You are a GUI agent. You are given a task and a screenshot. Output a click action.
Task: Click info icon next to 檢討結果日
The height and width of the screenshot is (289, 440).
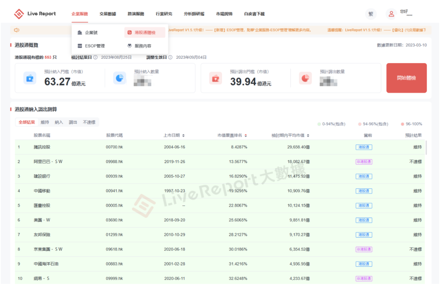click(95, 57)
